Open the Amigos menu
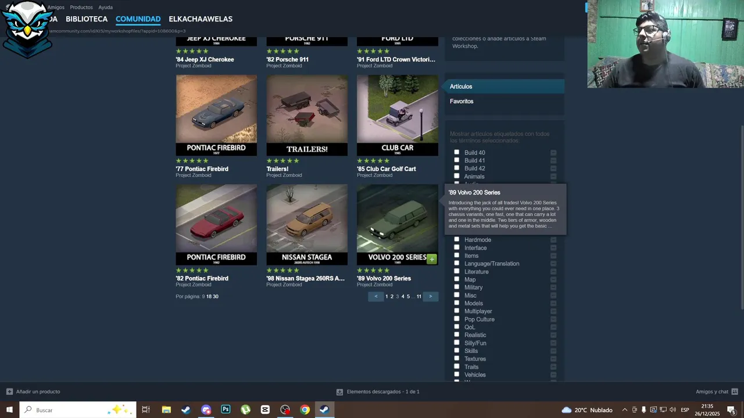Image resolution: width=744 pixels, height=418 pixels. pyautogui.click(x=56, y=7)
